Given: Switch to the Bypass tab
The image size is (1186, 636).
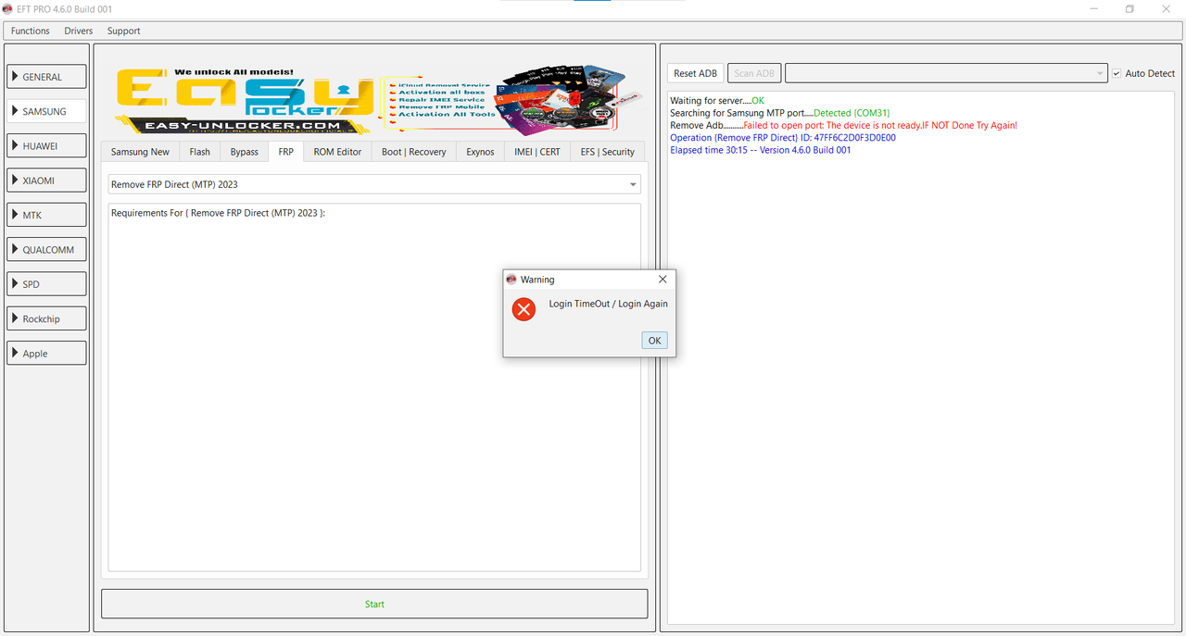Looking at the screenshot, I should point(245,152).
